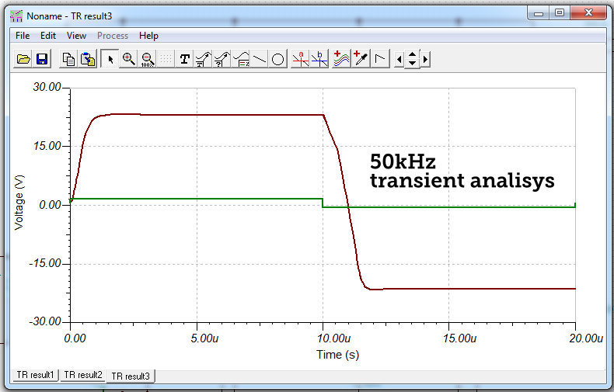This screenshot has width=614, height=392.
Task: Open a file with the folder icon
Action: coord(23,59)
